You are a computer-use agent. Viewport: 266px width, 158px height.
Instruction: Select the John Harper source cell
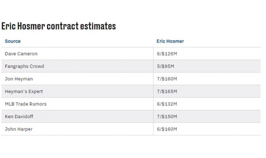[x=19, y=129]
